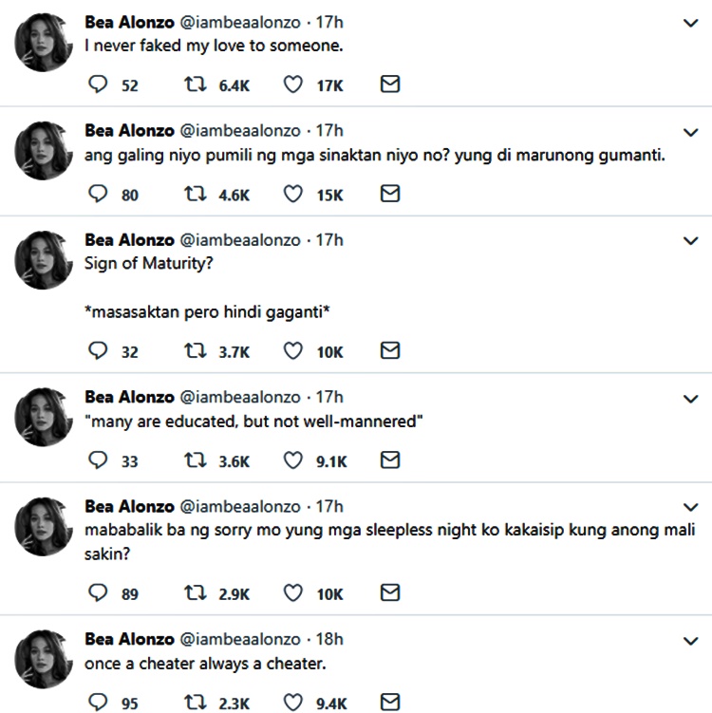The height and width of the screenshot is (713, 712).
Task: Send the "I never faked my love" tweet via Direct Message
Action: pyautogui.click(x=389, y=85)
